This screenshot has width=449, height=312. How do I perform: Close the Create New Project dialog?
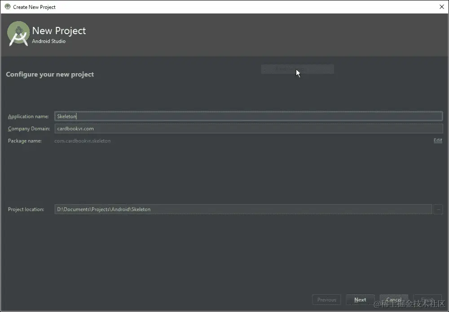pyautogui.click(x=441, y=7)
